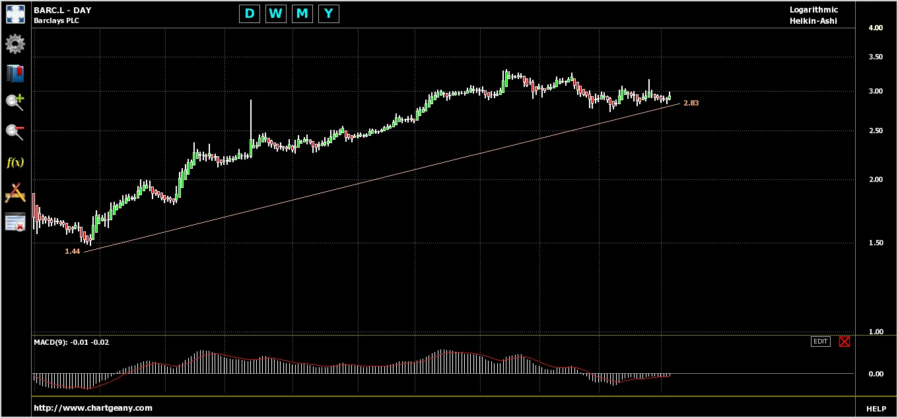898x418 pixels.
Task: Zoom out using the magnifier-minus icon
Action: [x=15, y=132]
